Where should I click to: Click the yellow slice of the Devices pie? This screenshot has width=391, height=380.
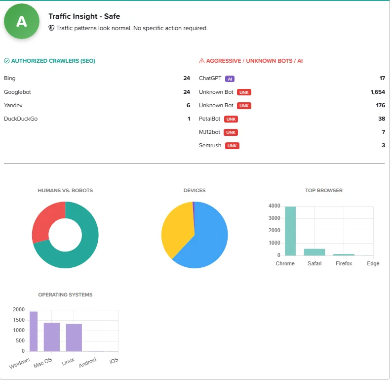pos(175,227)
